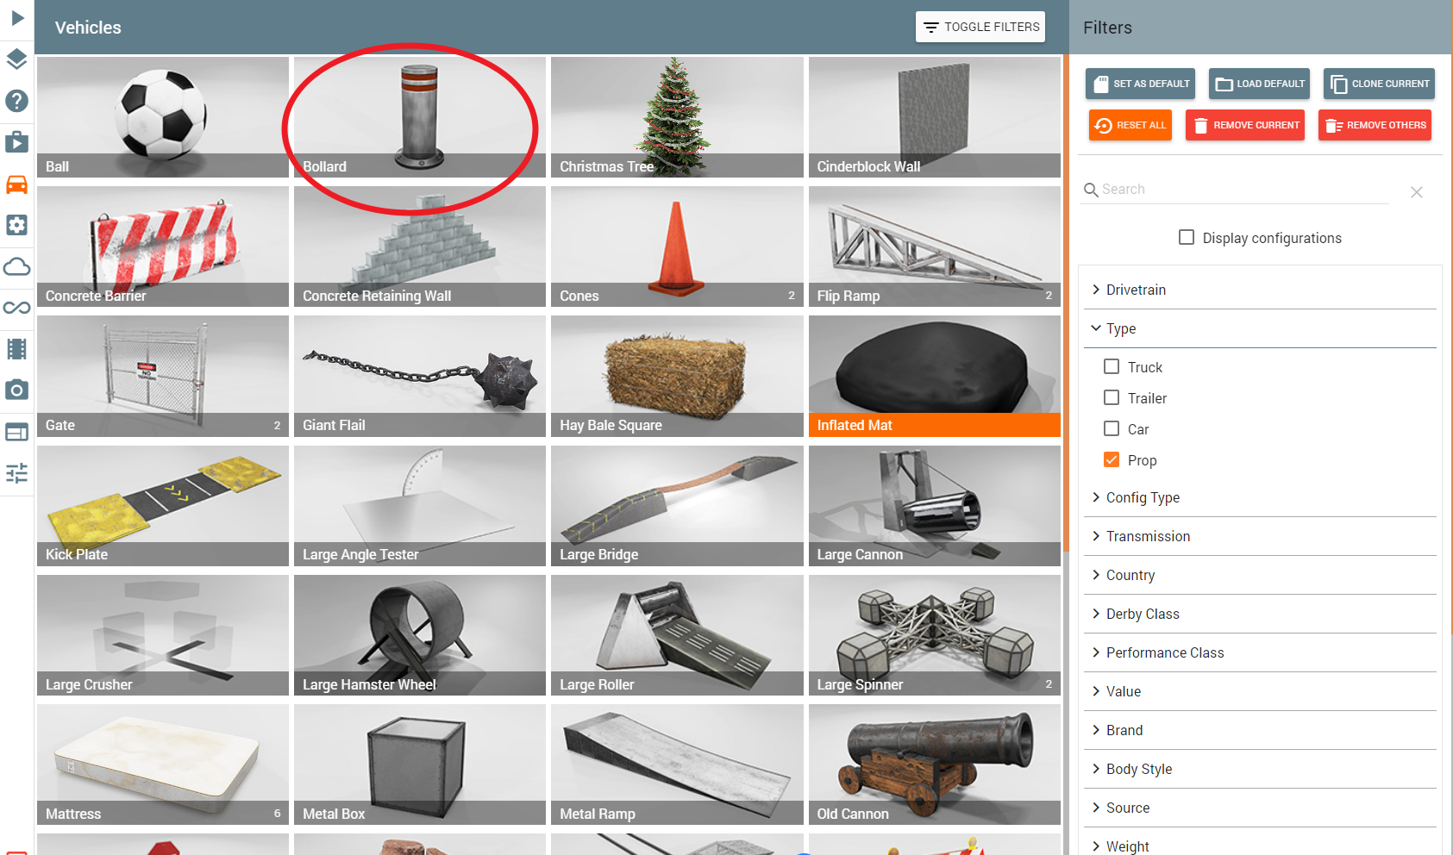
Task: Uncheck the Prop type filter
Action: pos(1112,459)
